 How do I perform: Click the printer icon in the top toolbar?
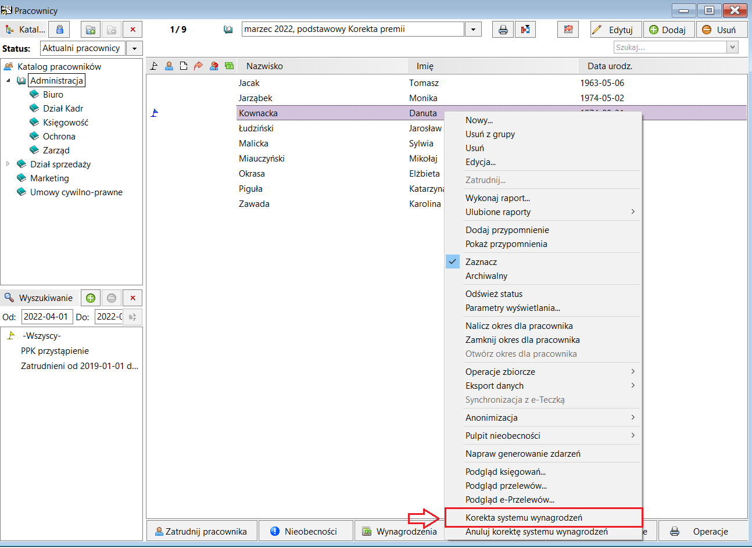[503, 30]
